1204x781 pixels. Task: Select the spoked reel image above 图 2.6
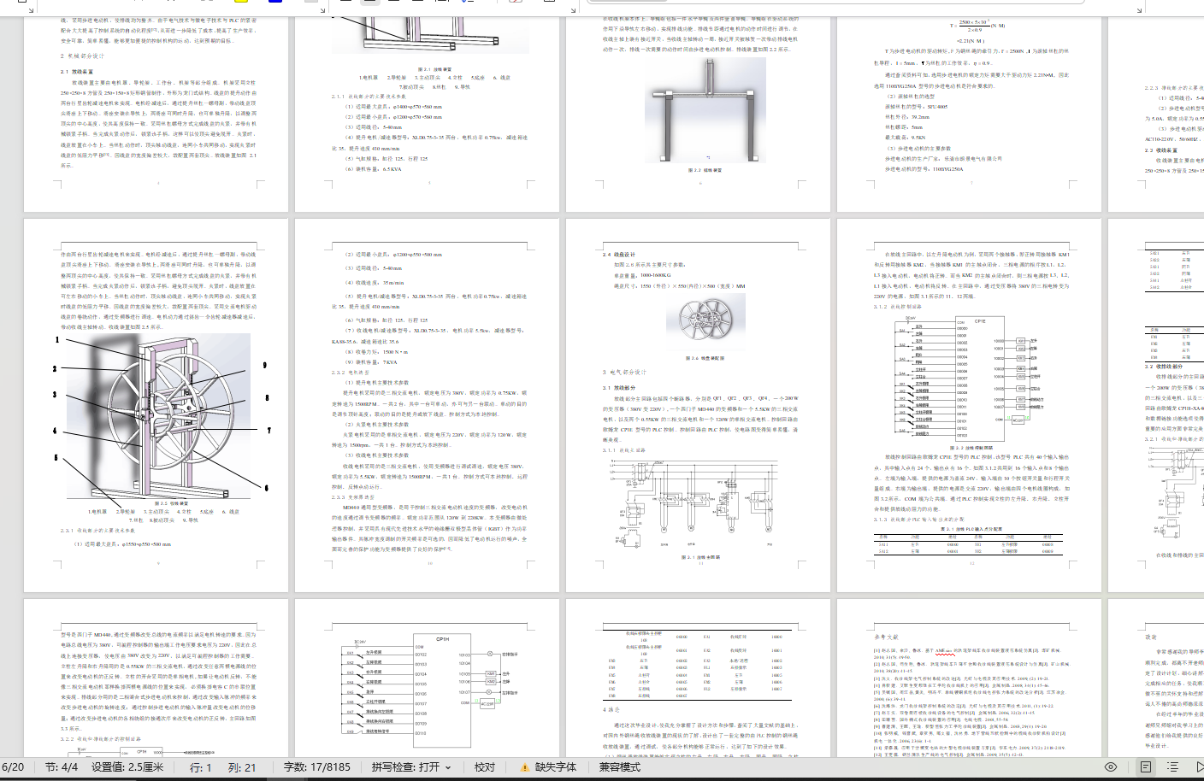click(x=705, y=322)
